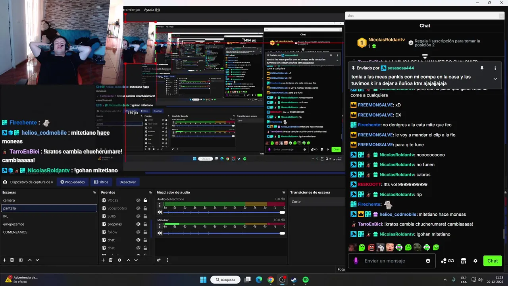The width and height of the screenshot is (508, 286).
Task: Open source properties gear in Fuentes toolbar
Action: (119, 260)
